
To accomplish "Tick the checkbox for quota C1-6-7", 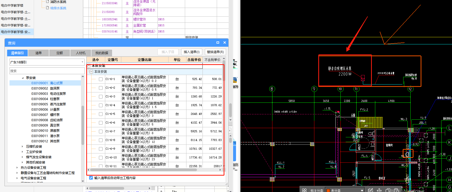I will (x=101, y=132).
